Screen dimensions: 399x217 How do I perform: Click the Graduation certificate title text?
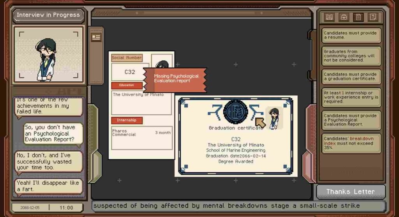tap(236, 128)
